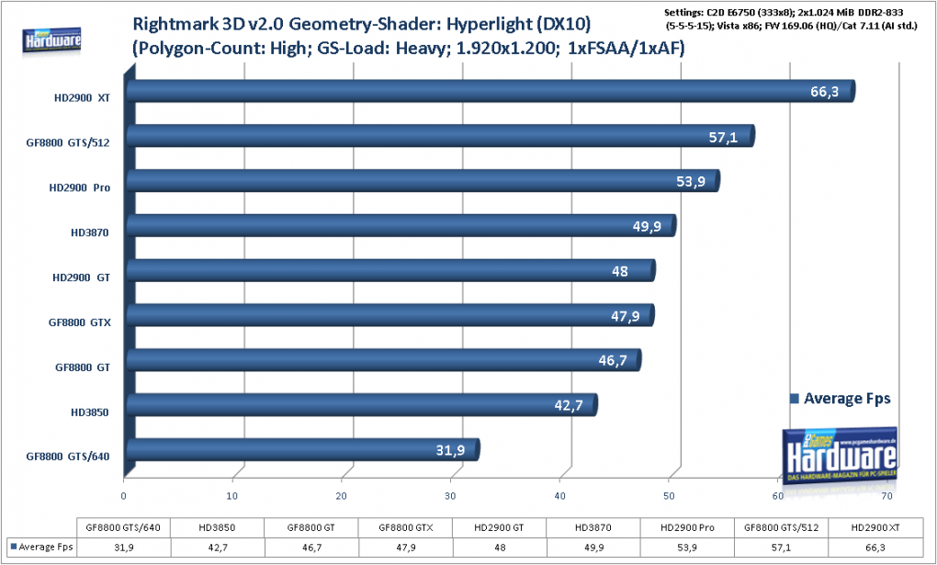Click x-axis tick label 40
937x565 pixels.
pos(560,496)
